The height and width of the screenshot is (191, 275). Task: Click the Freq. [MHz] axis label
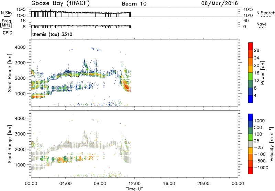6,23
